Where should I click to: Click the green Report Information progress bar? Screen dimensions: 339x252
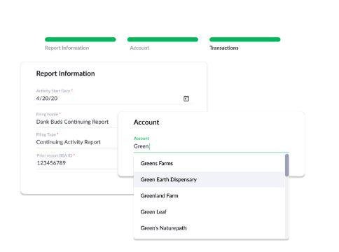point(81,39)
